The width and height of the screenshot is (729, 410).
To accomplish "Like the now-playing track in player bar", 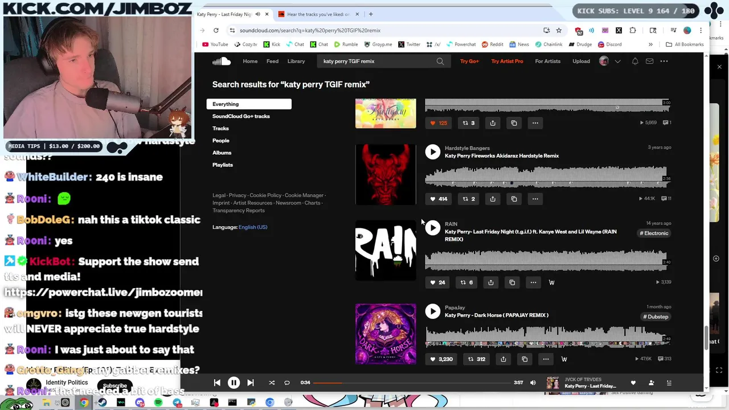I will click(633, 383).
